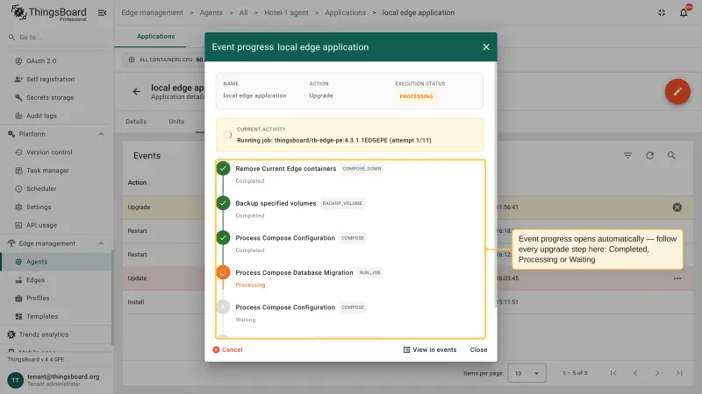Click the dialog vertical scrollbar

(496, 186)
